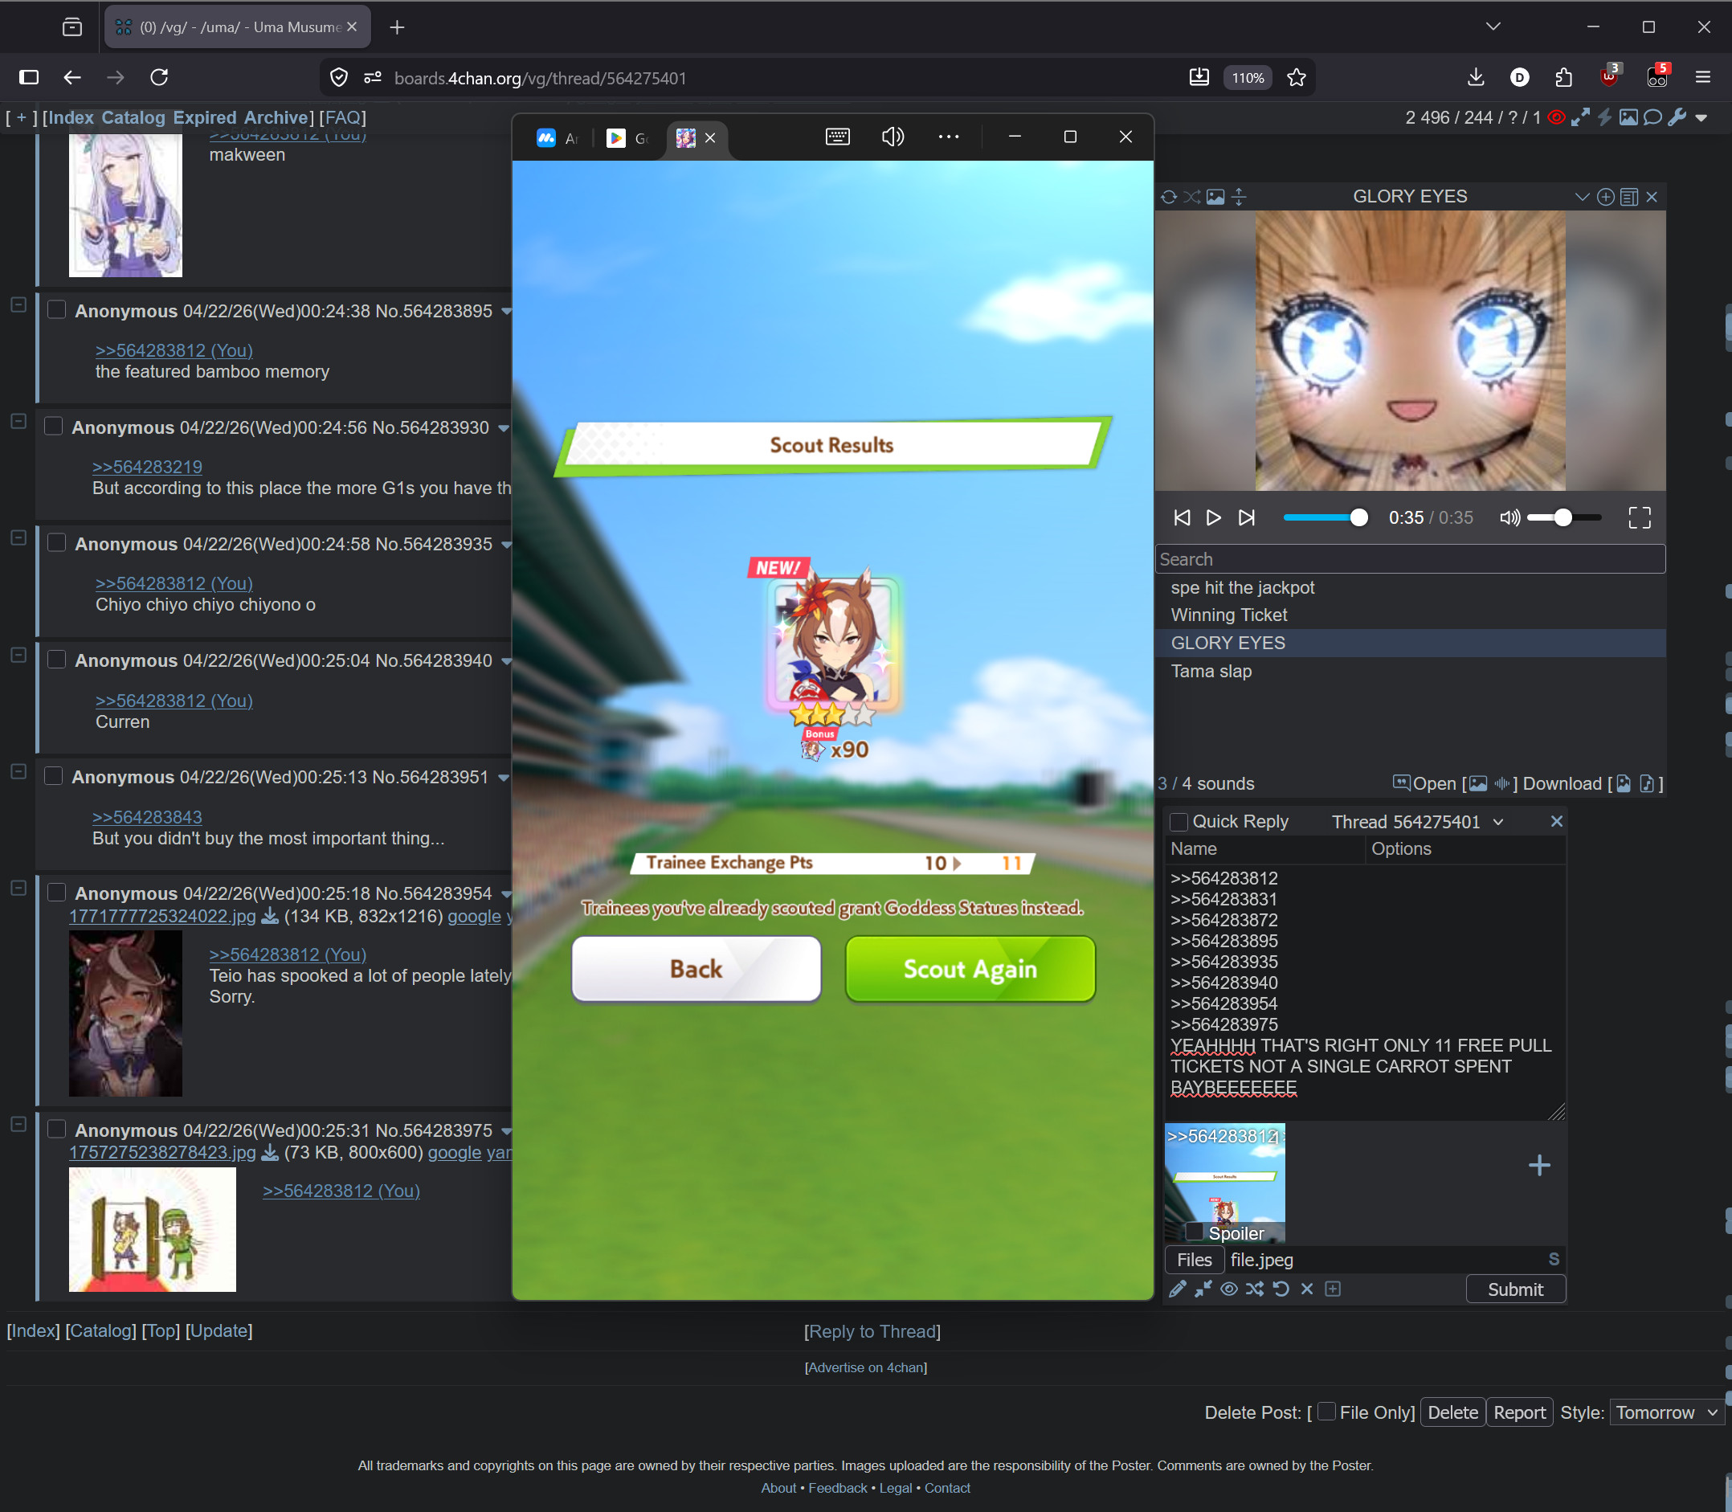
Task: Click the repeat icon in sound player
Action: pyautogui.click(x=1168, y=197)
